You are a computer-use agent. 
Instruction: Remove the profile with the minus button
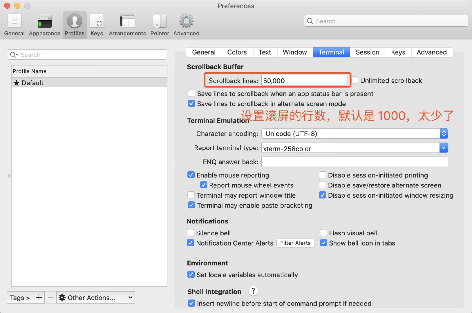[x=50, y=297]
